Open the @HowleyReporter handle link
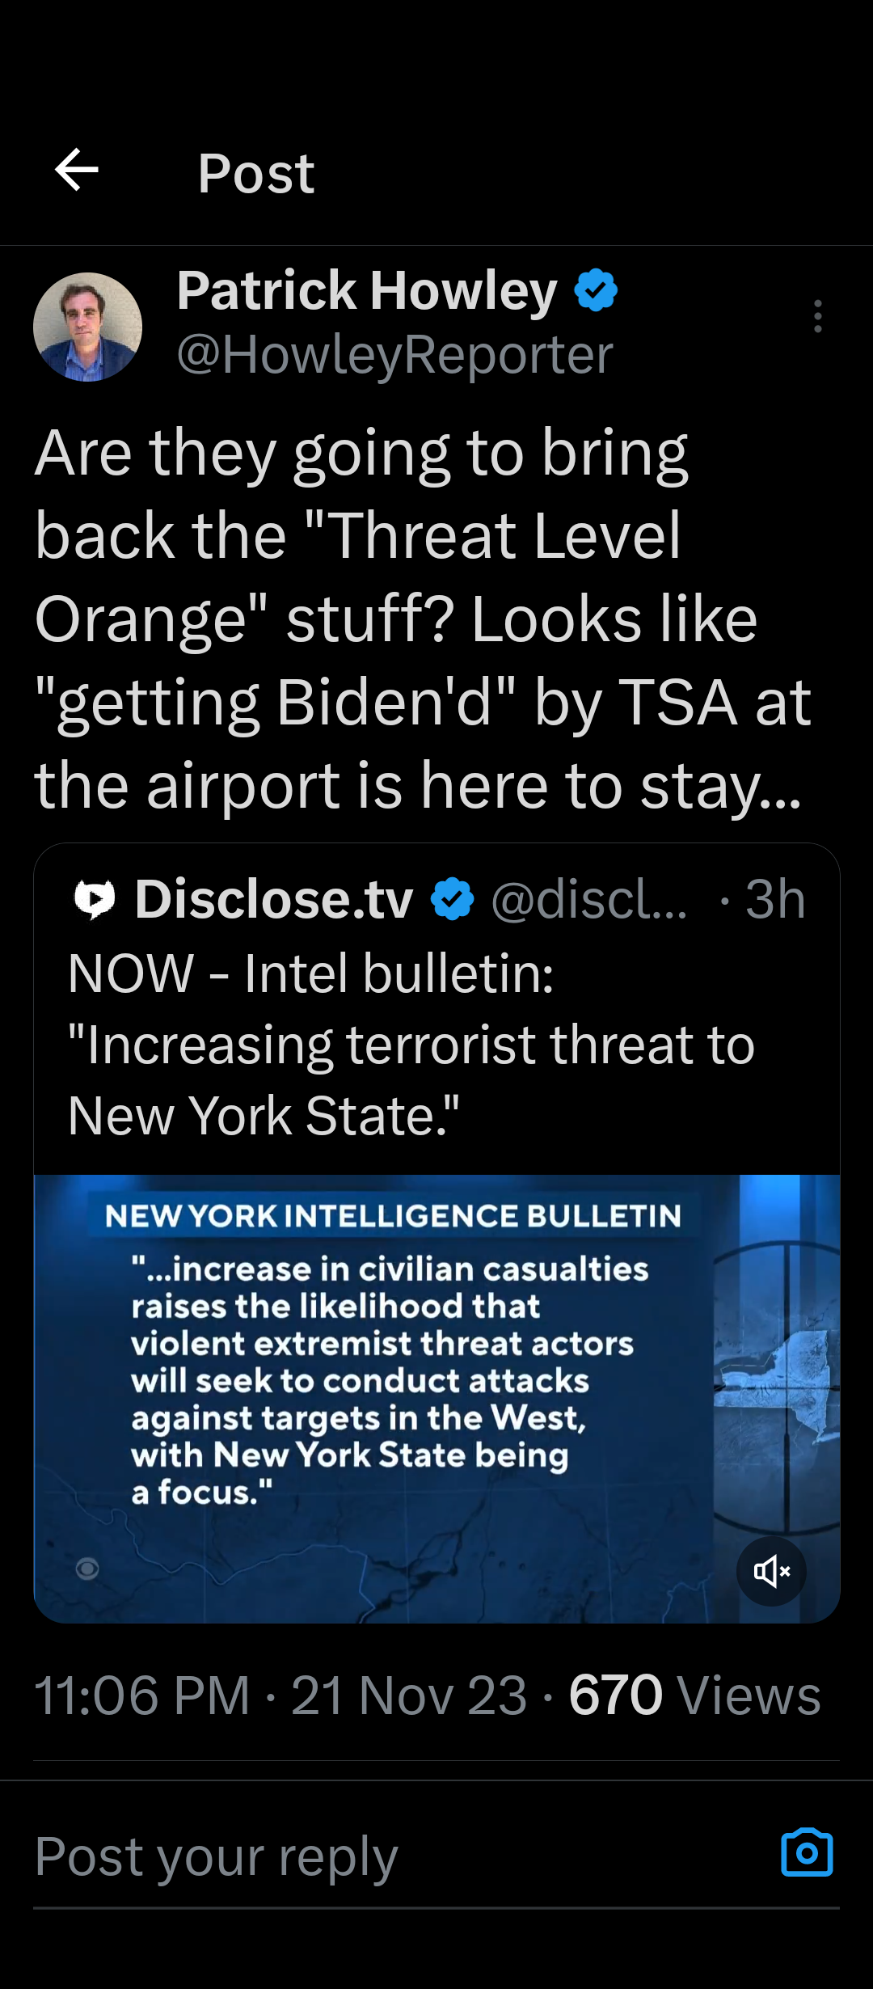This screenshot has width=873, height=1989. point(394,354)
